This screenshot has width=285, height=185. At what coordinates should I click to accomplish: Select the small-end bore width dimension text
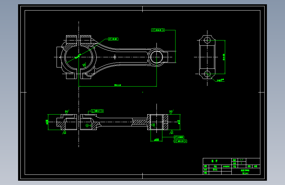tap(156, 140)
